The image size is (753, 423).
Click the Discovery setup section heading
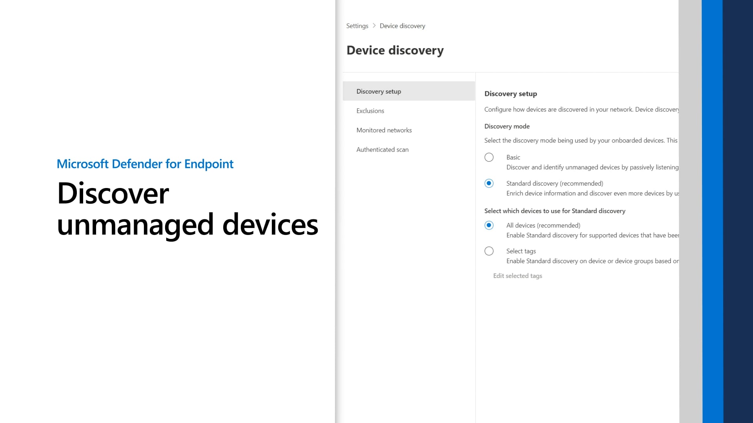click(510, 94)
